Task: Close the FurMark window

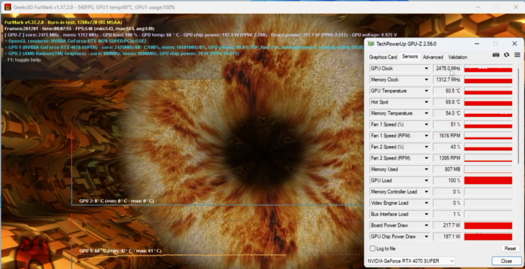Action: (516, 7)
